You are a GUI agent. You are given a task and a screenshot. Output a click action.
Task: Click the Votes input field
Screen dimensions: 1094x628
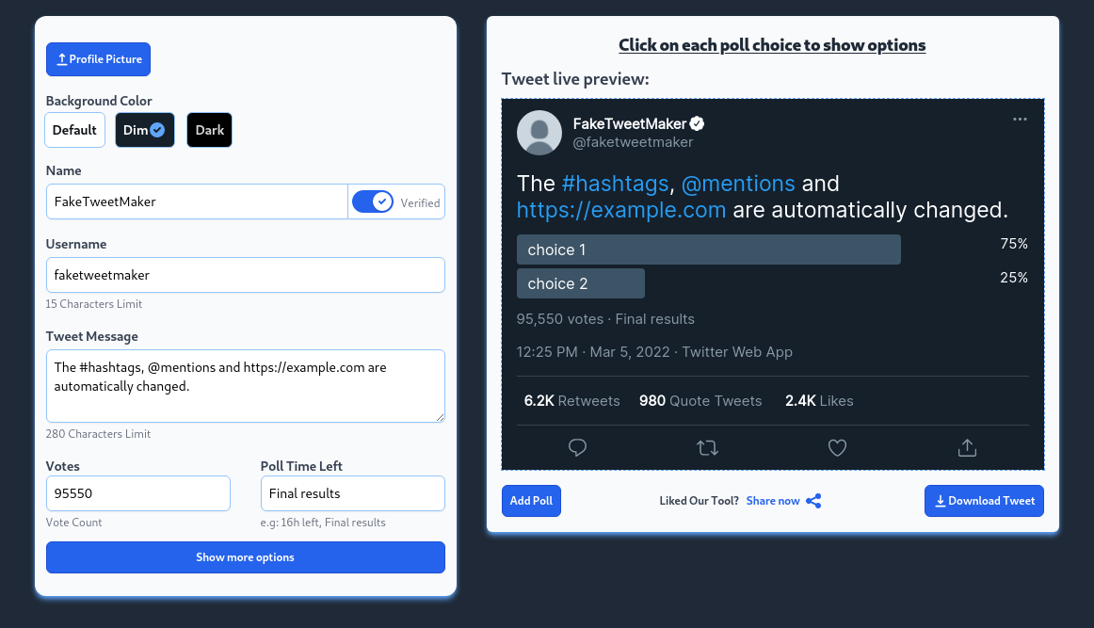coord(137,493)
